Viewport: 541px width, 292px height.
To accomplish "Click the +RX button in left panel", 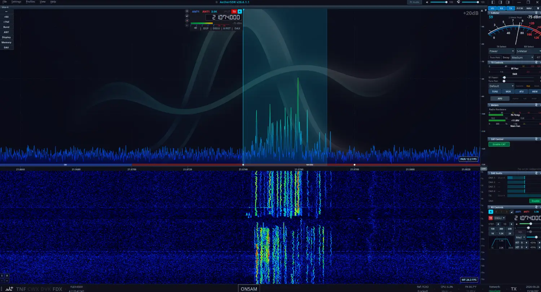I will (6, 17).
